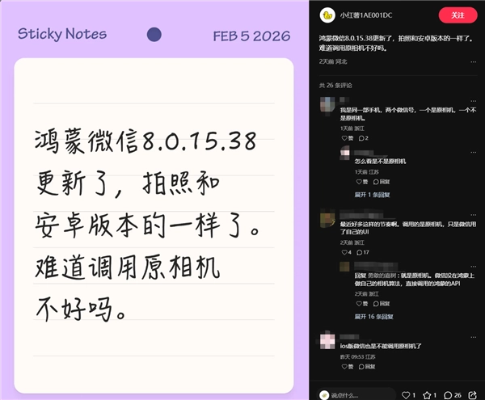Click the small avatar beside the comment input
485x400 pixels.
324,395
